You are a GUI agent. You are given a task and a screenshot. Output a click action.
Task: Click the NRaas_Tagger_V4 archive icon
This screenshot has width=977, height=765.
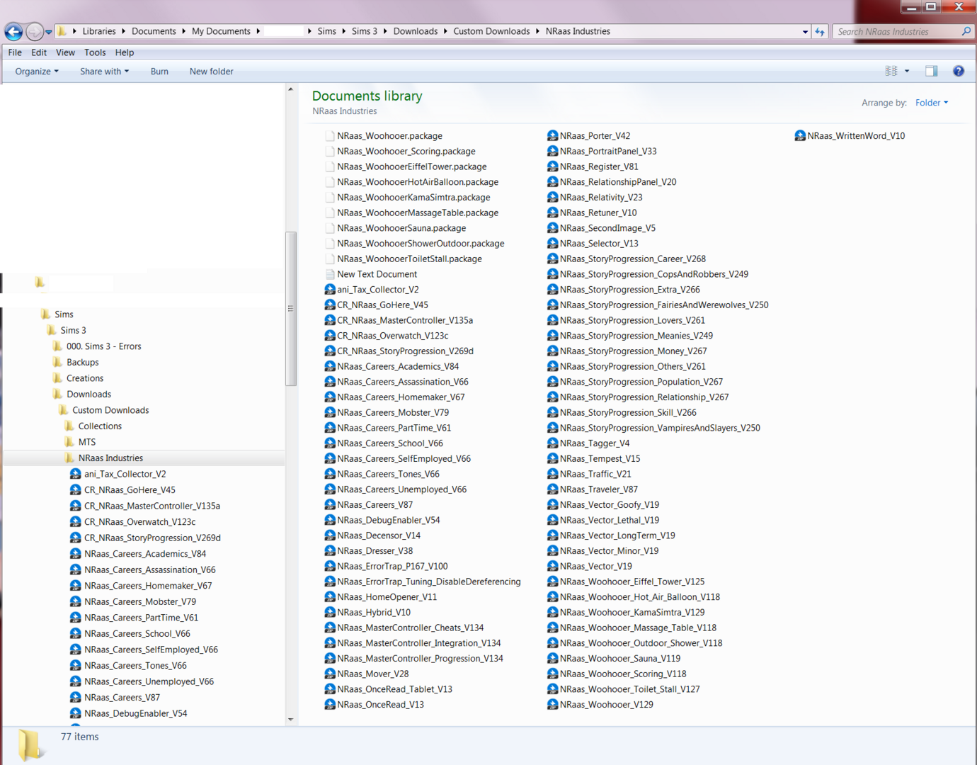point(552,443)
